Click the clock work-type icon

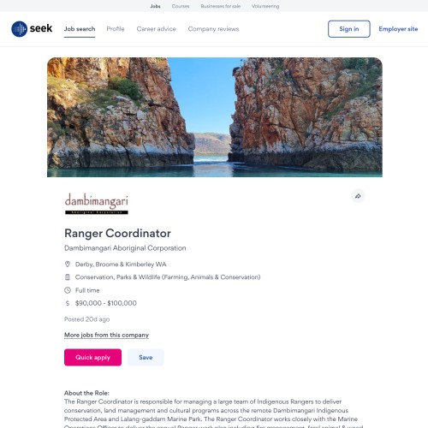click(68, 290)
